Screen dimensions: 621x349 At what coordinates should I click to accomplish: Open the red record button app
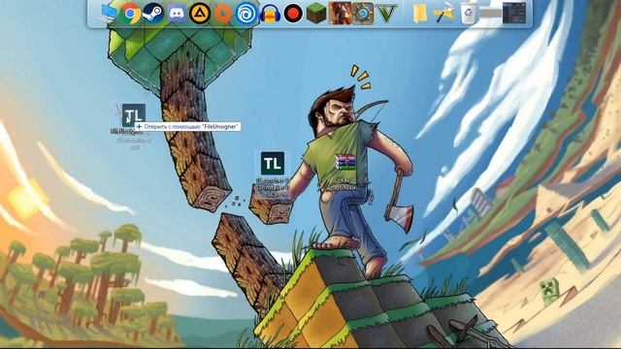coord(293,14)
